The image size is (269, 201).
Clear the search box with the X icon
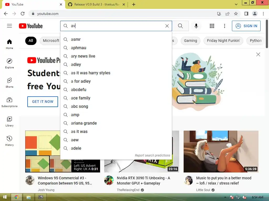point(167,26)
